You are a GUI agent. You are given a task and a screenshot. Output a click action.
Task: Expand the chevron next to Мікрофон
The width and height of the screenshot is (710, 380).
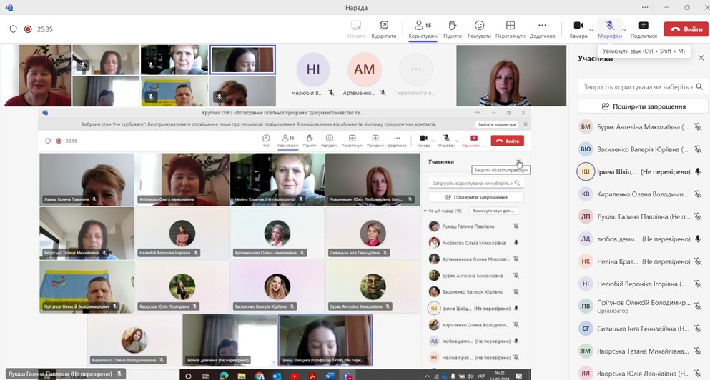624,30
